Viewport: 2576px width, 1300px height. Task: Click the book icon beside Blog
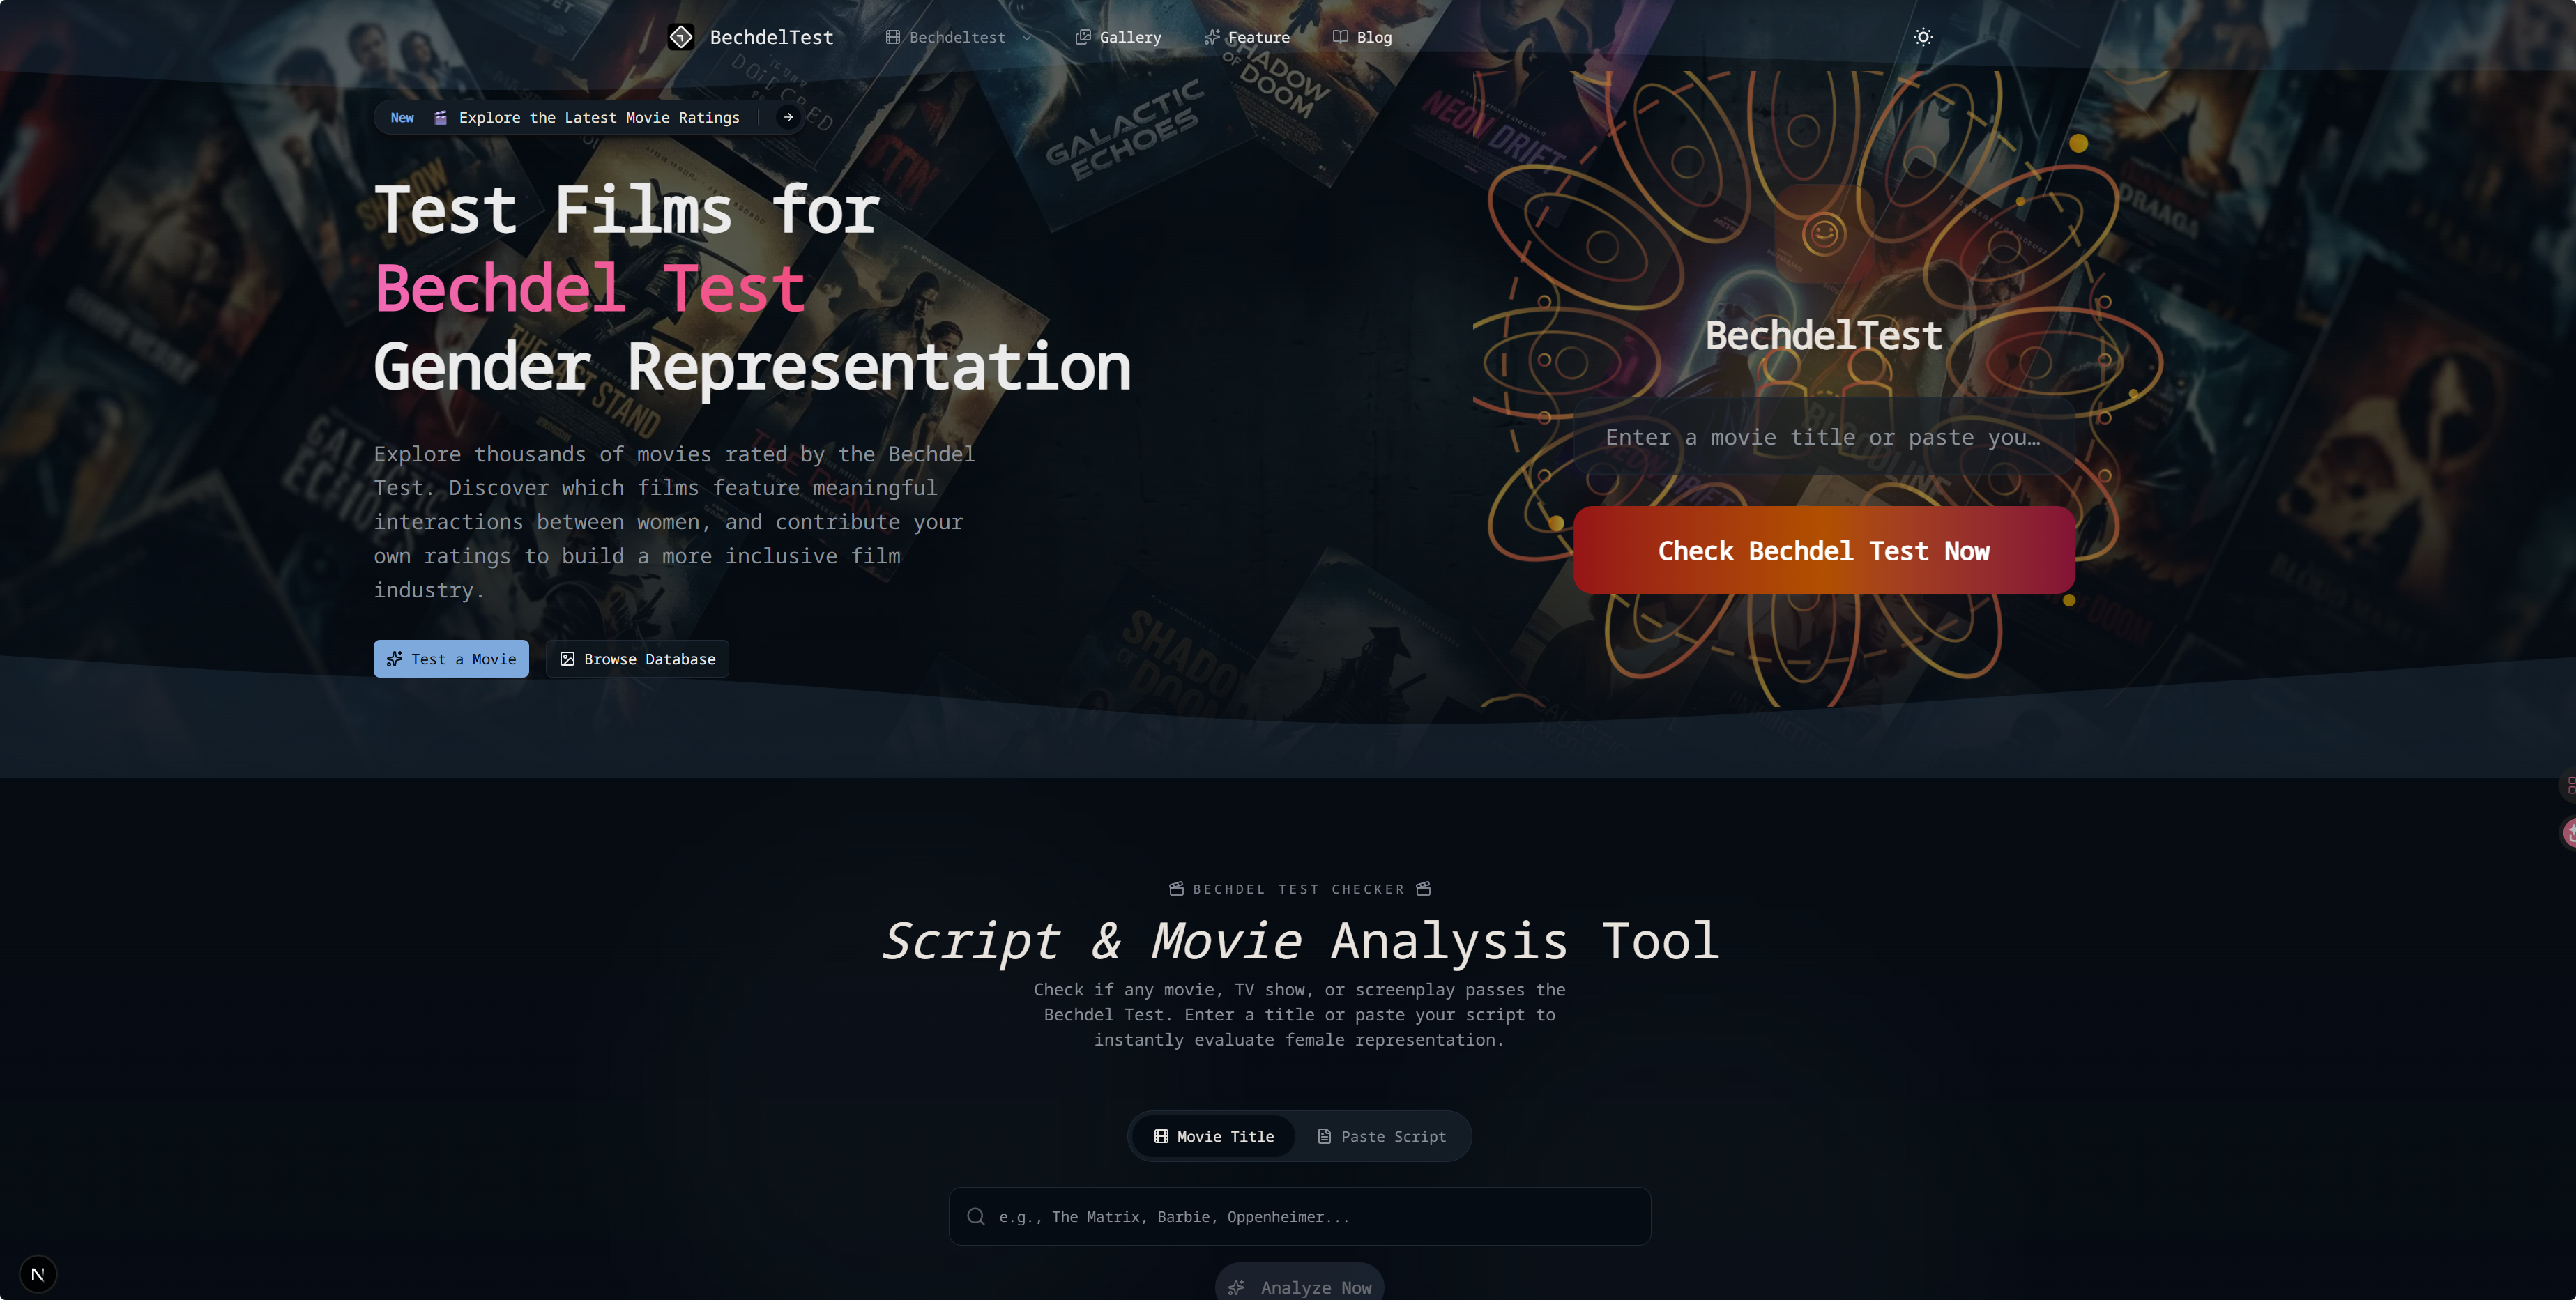[1340, 37]
